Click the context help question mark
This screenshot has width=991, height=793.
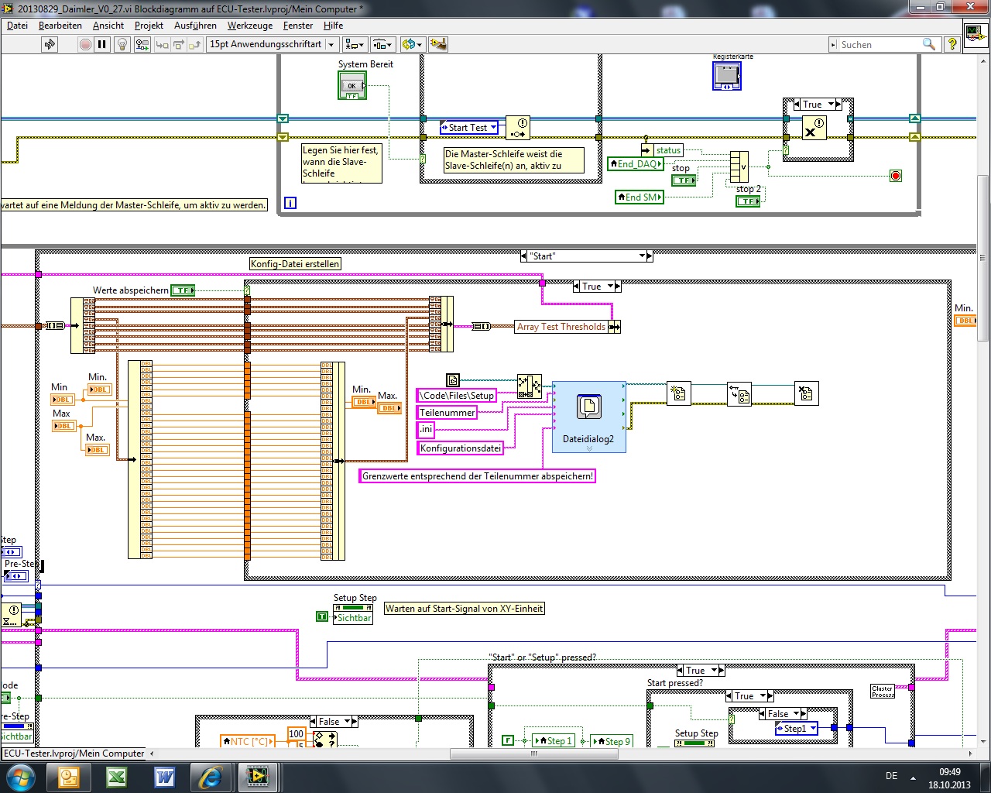point(952,44)
